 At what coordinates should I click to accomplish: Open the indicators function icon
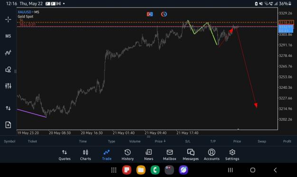tap(8, 53)
